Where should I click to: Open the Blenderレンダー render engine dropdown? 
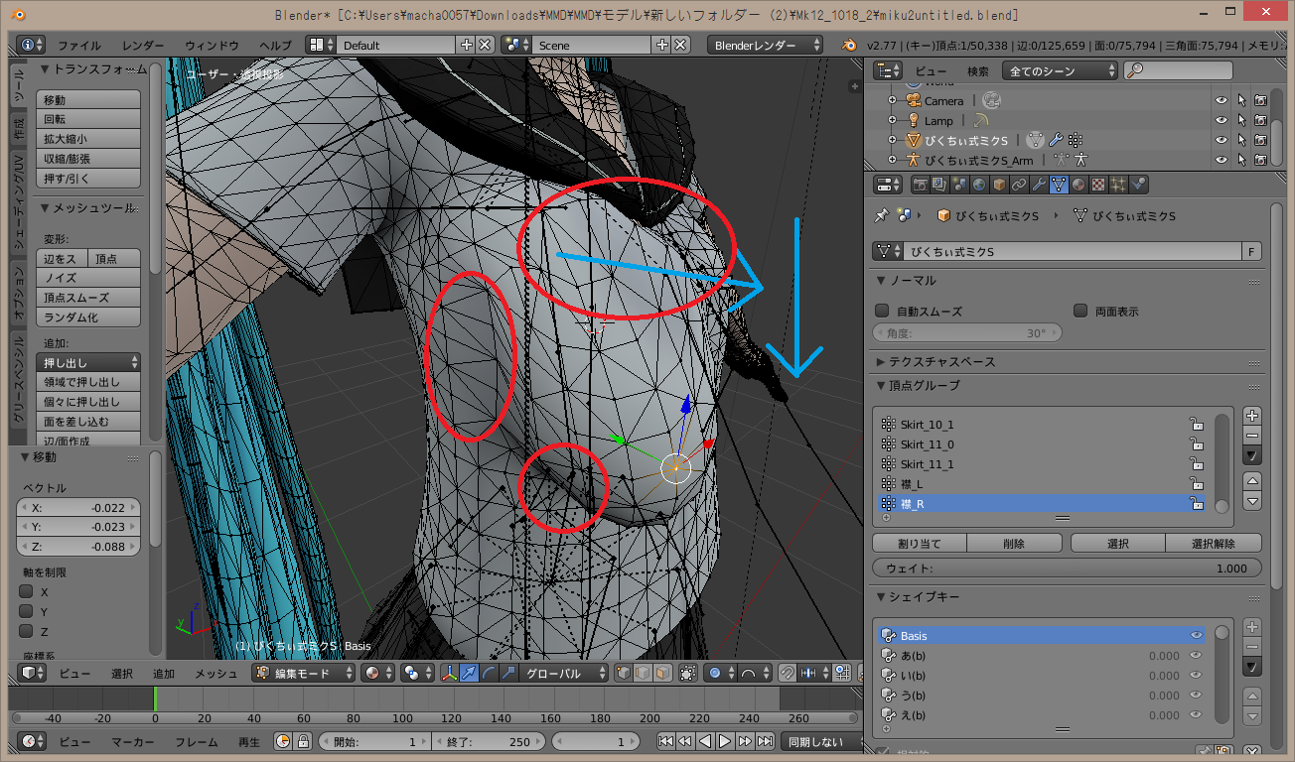coord(765,45)
